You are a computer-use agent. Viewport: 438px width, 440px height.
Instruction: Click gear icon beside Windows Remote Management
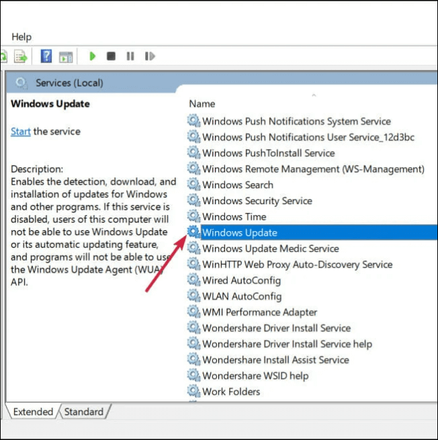[194, 169]
